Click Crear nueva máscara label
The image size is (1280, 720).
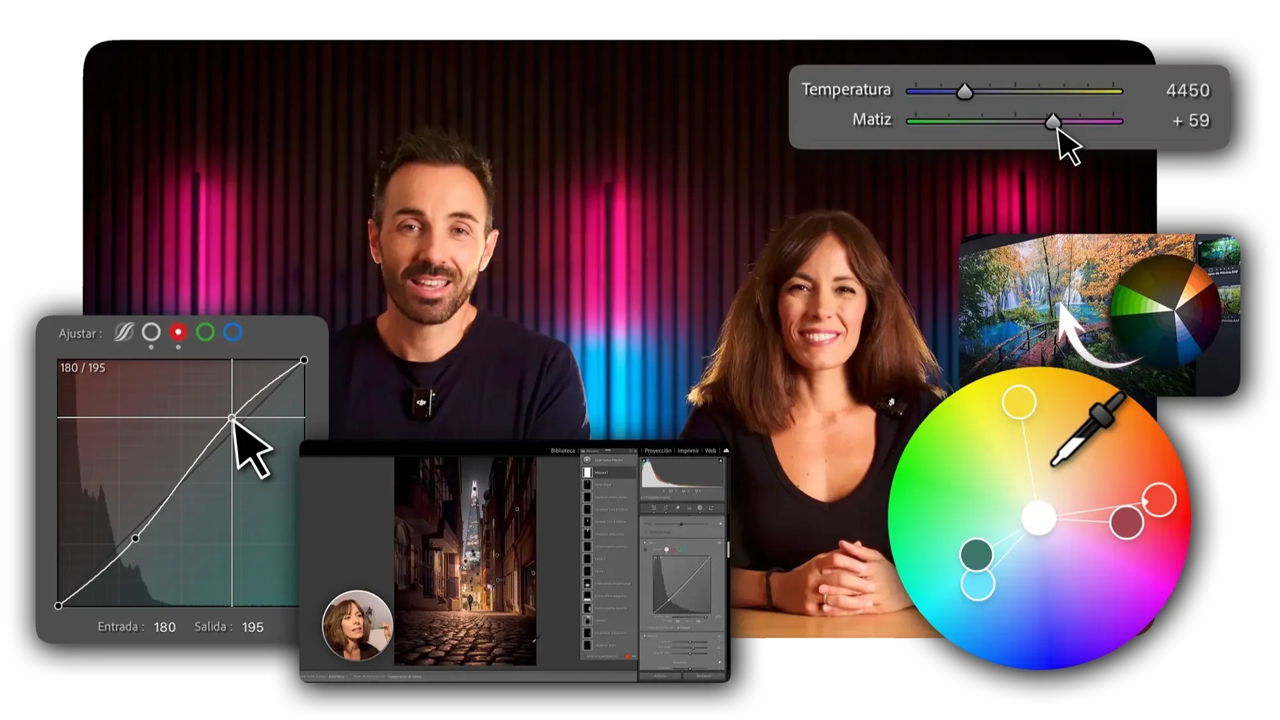609,460
